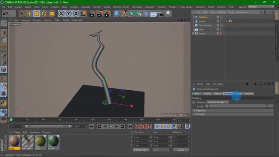Toggle the Y axis lock

click(x=68, y=14)
